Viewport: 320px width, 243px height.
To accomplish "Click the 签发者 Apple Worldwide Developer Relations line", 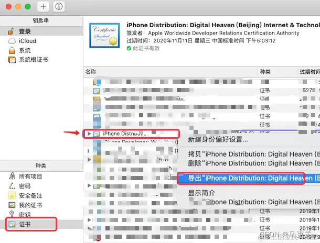I will tap(213, 33).
